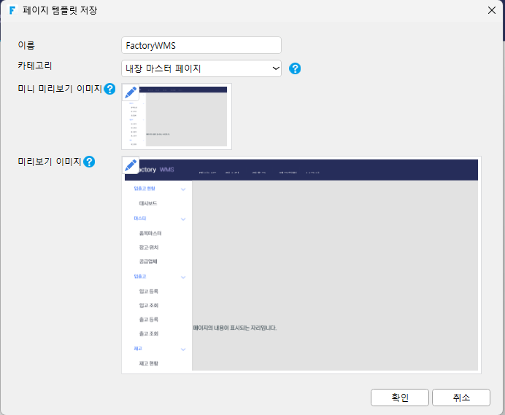Open the 카테고리 dropdown list
The width and height of the screenshot is (505, 415).
click(x=201, y=68)
